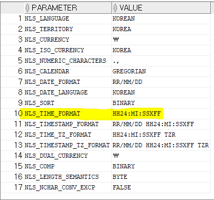
Task: Click the FALSE value cell
Action: pyautogui.click(x=161, y=187)
